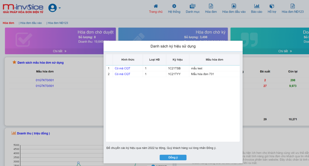Screen dimensions: 309x166
Task: Click Có mã CQT link for 1C21TYY
Action: coord(123,74)
